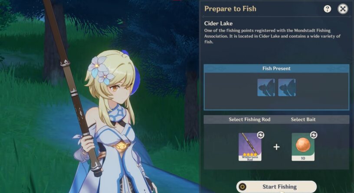Click the Mondstadt Fishing Association description text

point(272,36)
